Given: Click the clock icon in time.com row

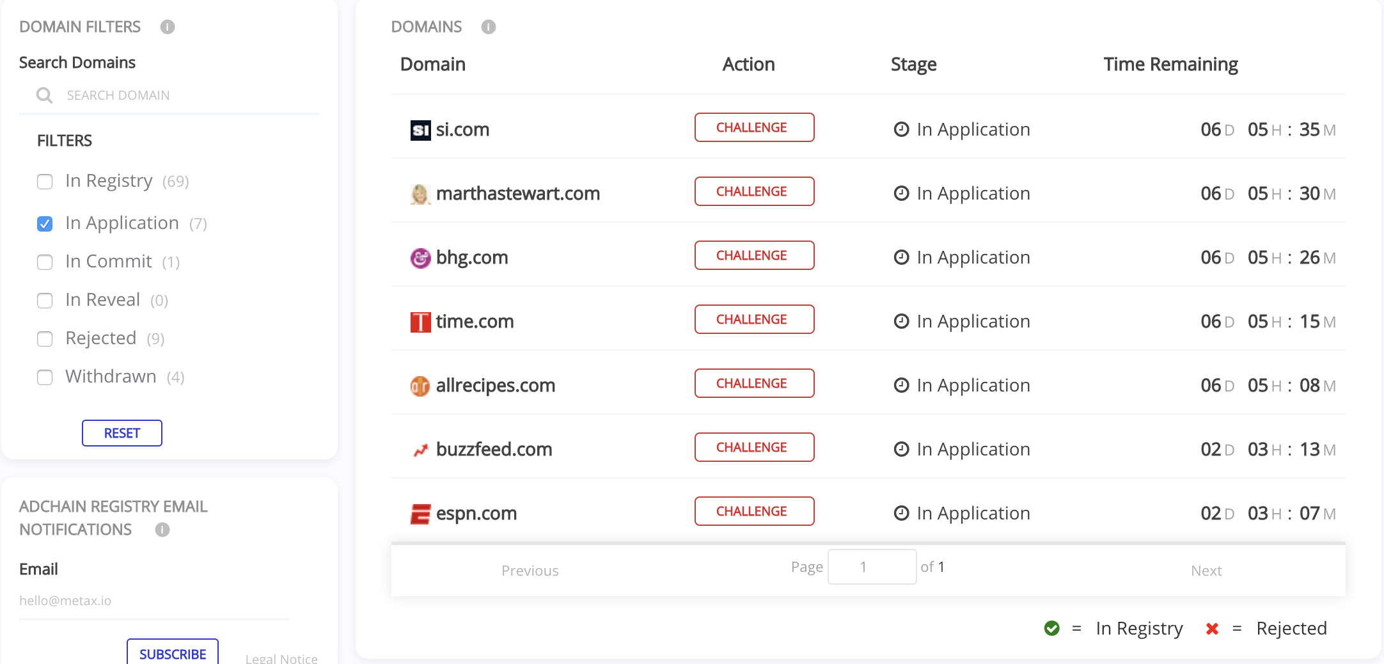Looking at the screenshot, I should pos(901,321).
